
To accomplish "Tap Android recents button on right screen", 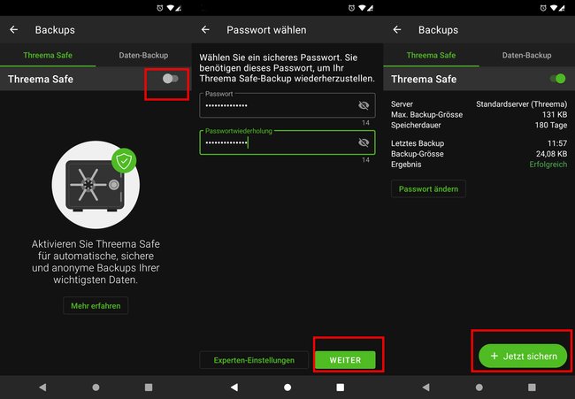I will coord(532,387).
